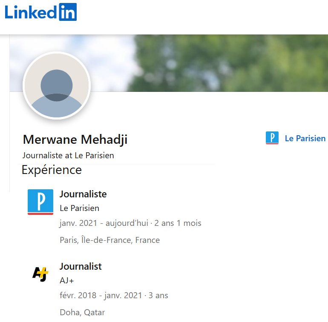Click the '3 ans' duration text

[158, 295]
